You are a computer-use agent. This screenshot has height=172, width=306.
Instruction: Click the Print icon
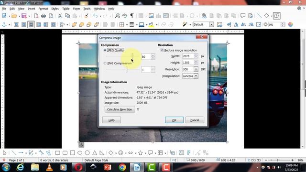(44, 16)
